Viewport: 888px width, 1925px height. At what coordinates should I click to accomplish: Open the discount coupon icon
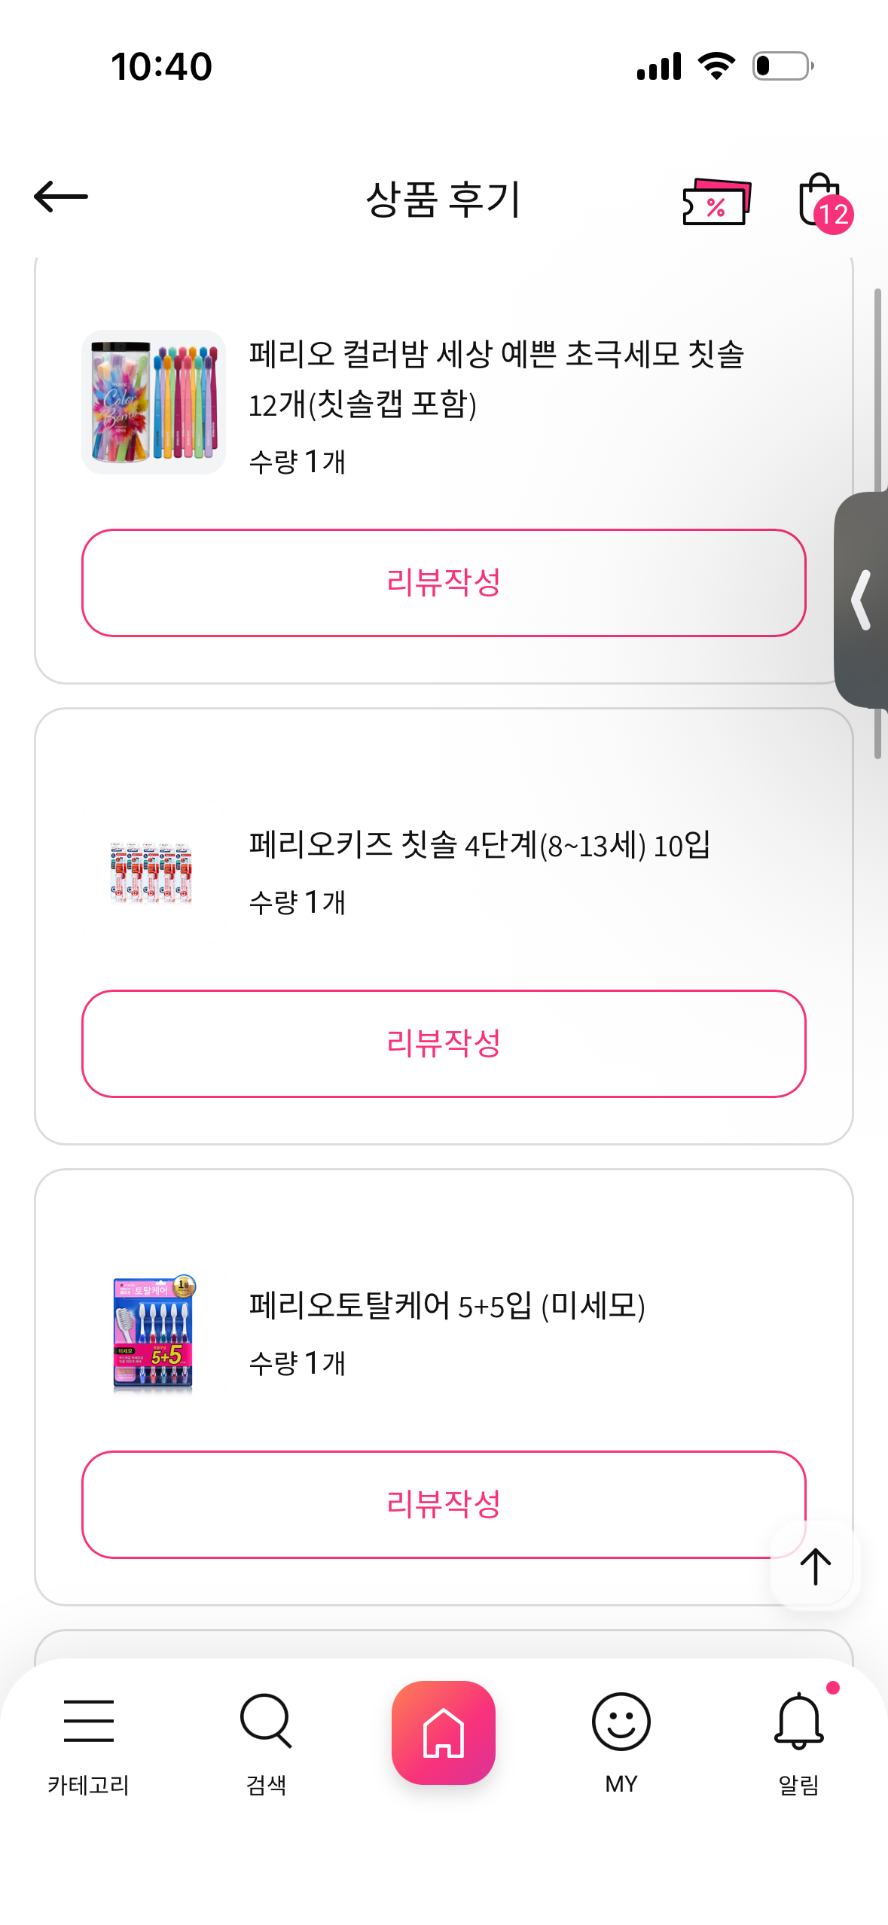point(716,201)
